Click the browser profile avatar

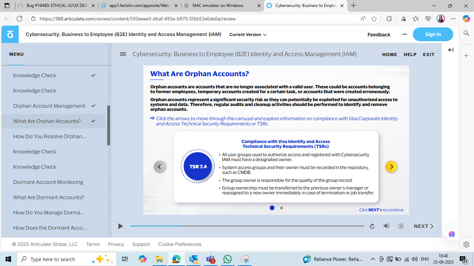pyautogui.click(x=441, y=19)
